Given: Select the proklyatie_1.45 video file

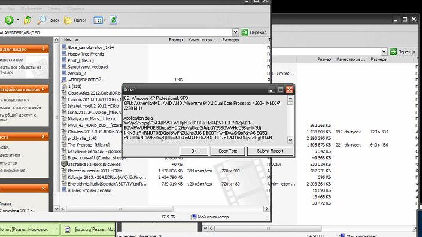Looking at the screenshot, I should coord(79,138).
